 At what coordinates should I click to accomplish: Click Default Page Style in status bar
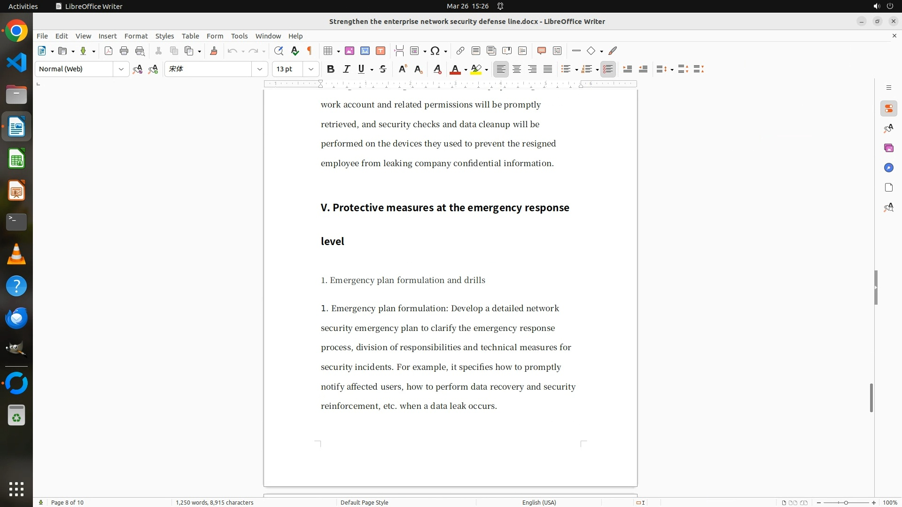[364, 502]
